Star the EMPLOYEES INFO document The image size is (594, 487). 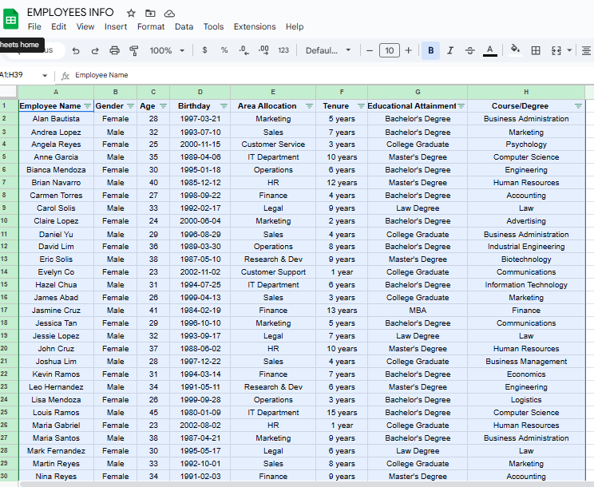(x=131, y=14)
